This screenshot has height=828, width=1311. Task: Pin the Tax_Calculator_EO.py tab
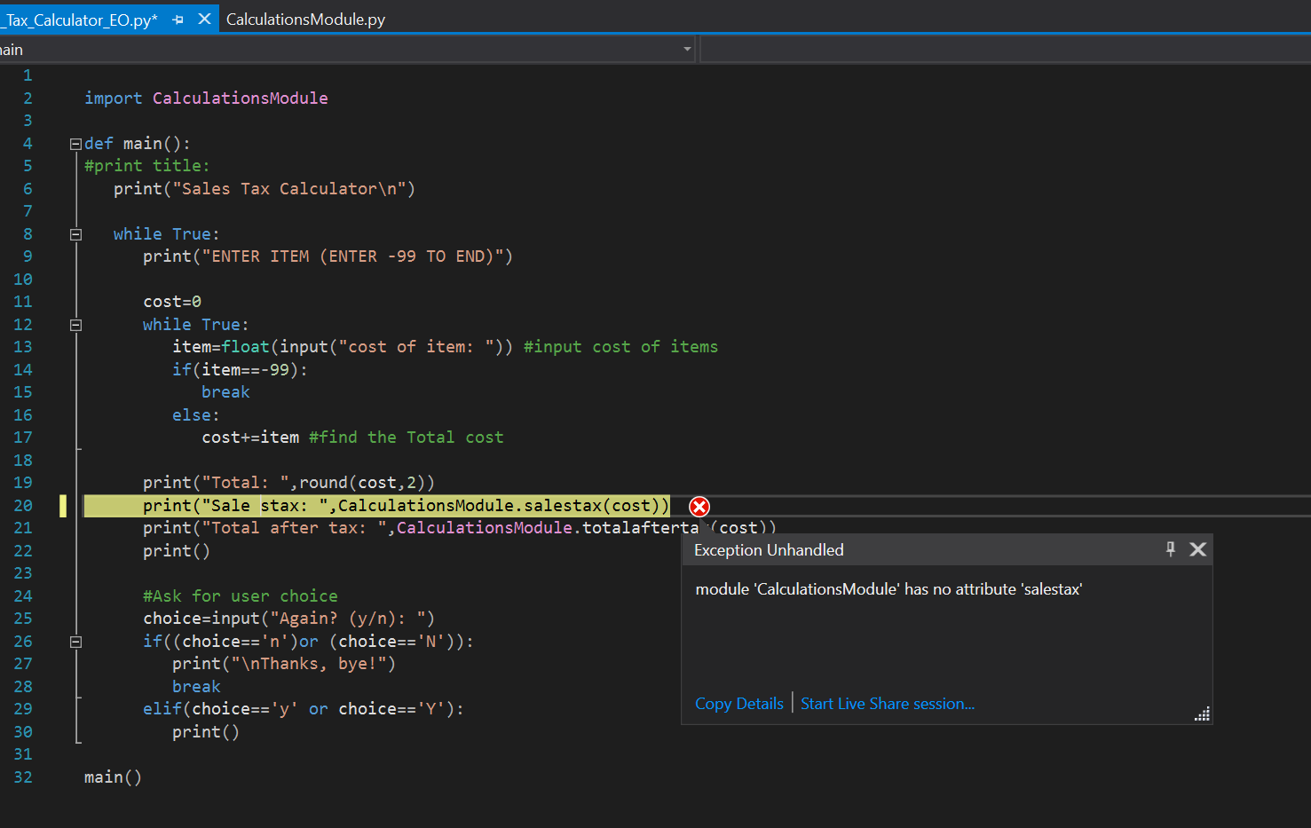[x=178, y=19]
